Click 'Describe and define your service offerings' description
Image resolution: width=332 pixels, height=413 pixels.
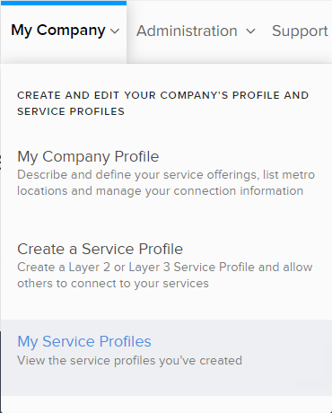click(x=166, y=174)
